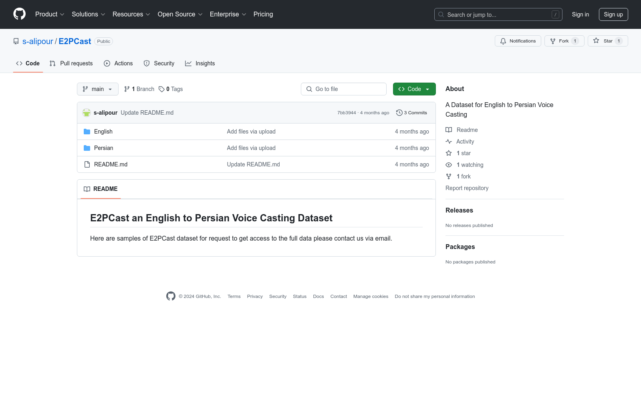Viewport: 641px width, 401px height.
Task: Switch to the Actions tab
Action: [x=118, y=63]
